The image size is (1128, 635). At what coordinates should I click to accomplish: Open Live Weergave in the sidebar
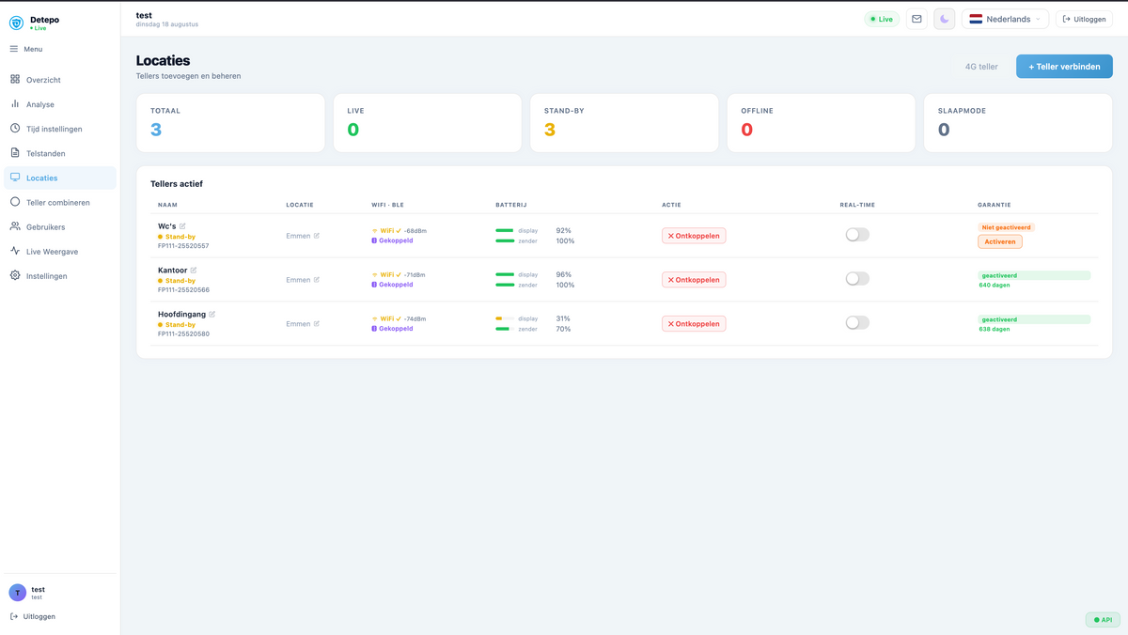click(60, 251)
